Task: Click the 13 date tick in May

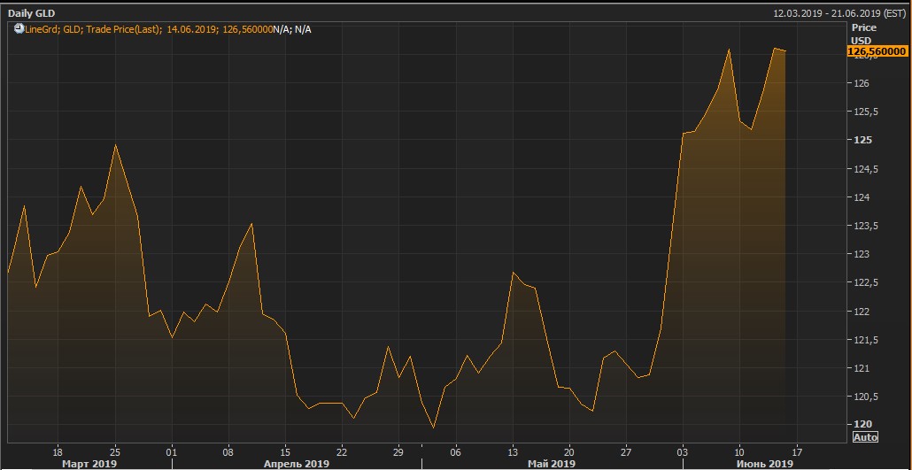Action: point(513,451)
